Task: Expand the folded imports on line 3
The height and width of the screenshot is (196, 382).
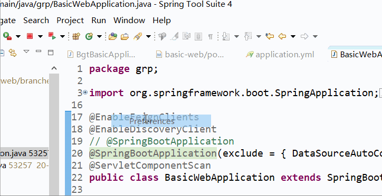Action: (85, 92)
